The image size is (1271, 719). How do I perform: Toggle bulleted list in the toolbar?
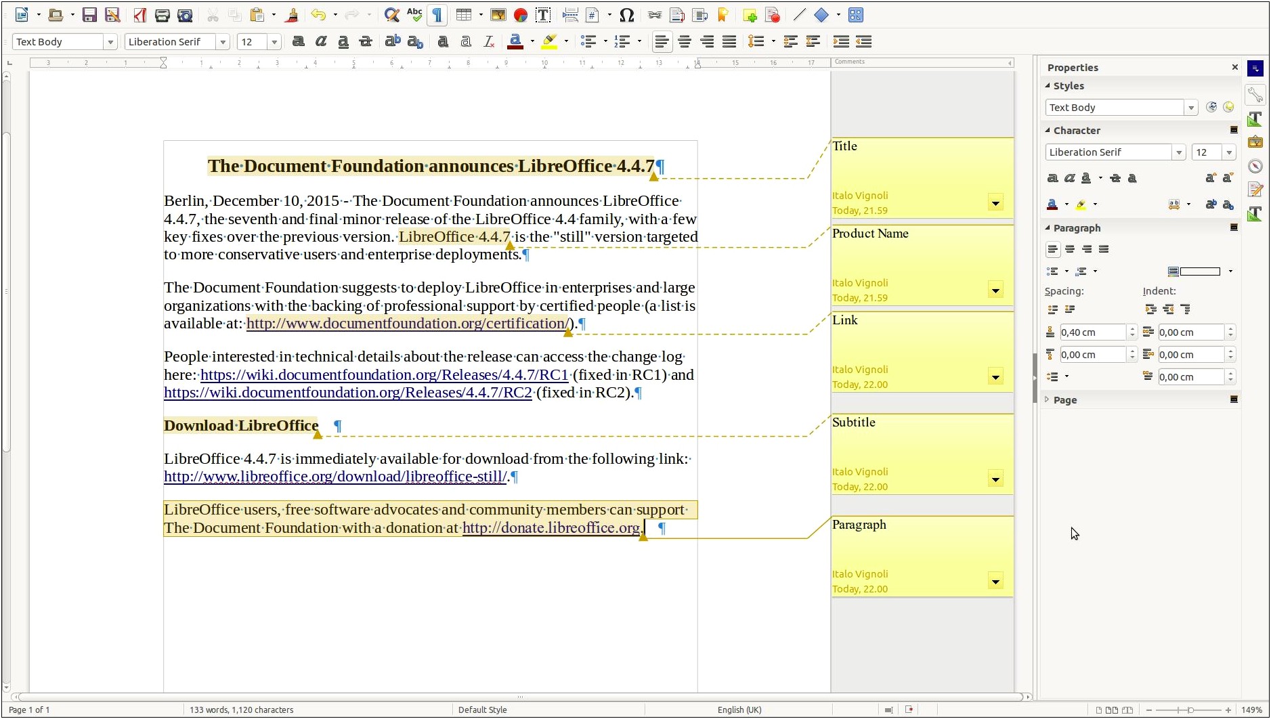tap(589, 42)
